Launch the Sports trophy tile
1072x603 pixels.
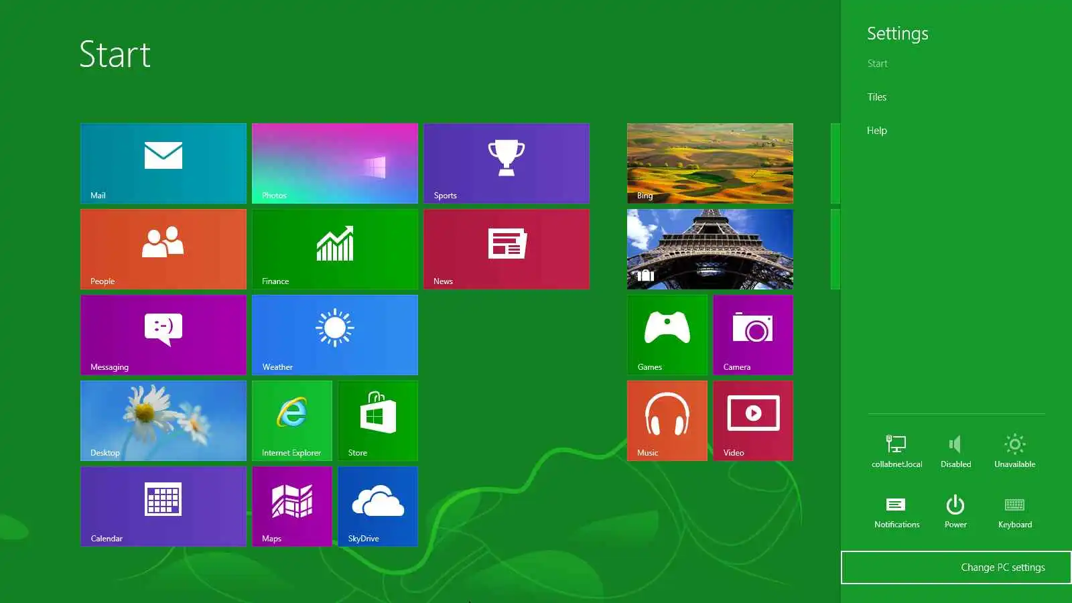507,163
